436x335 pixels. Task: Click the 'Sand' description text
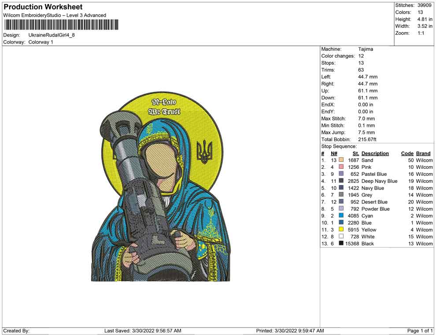(x=367, y=160)
